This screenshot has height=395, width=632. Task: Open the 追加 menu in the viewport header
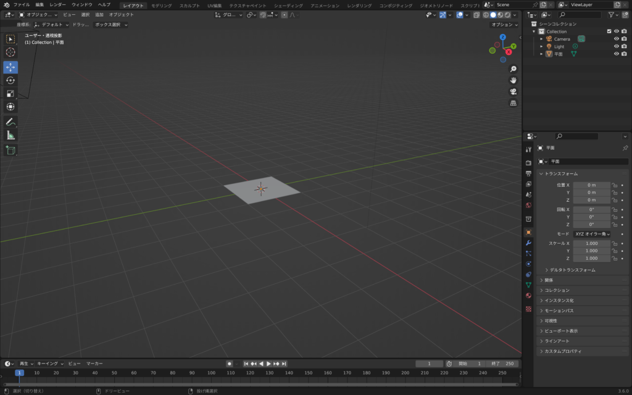tap(99, 15)
